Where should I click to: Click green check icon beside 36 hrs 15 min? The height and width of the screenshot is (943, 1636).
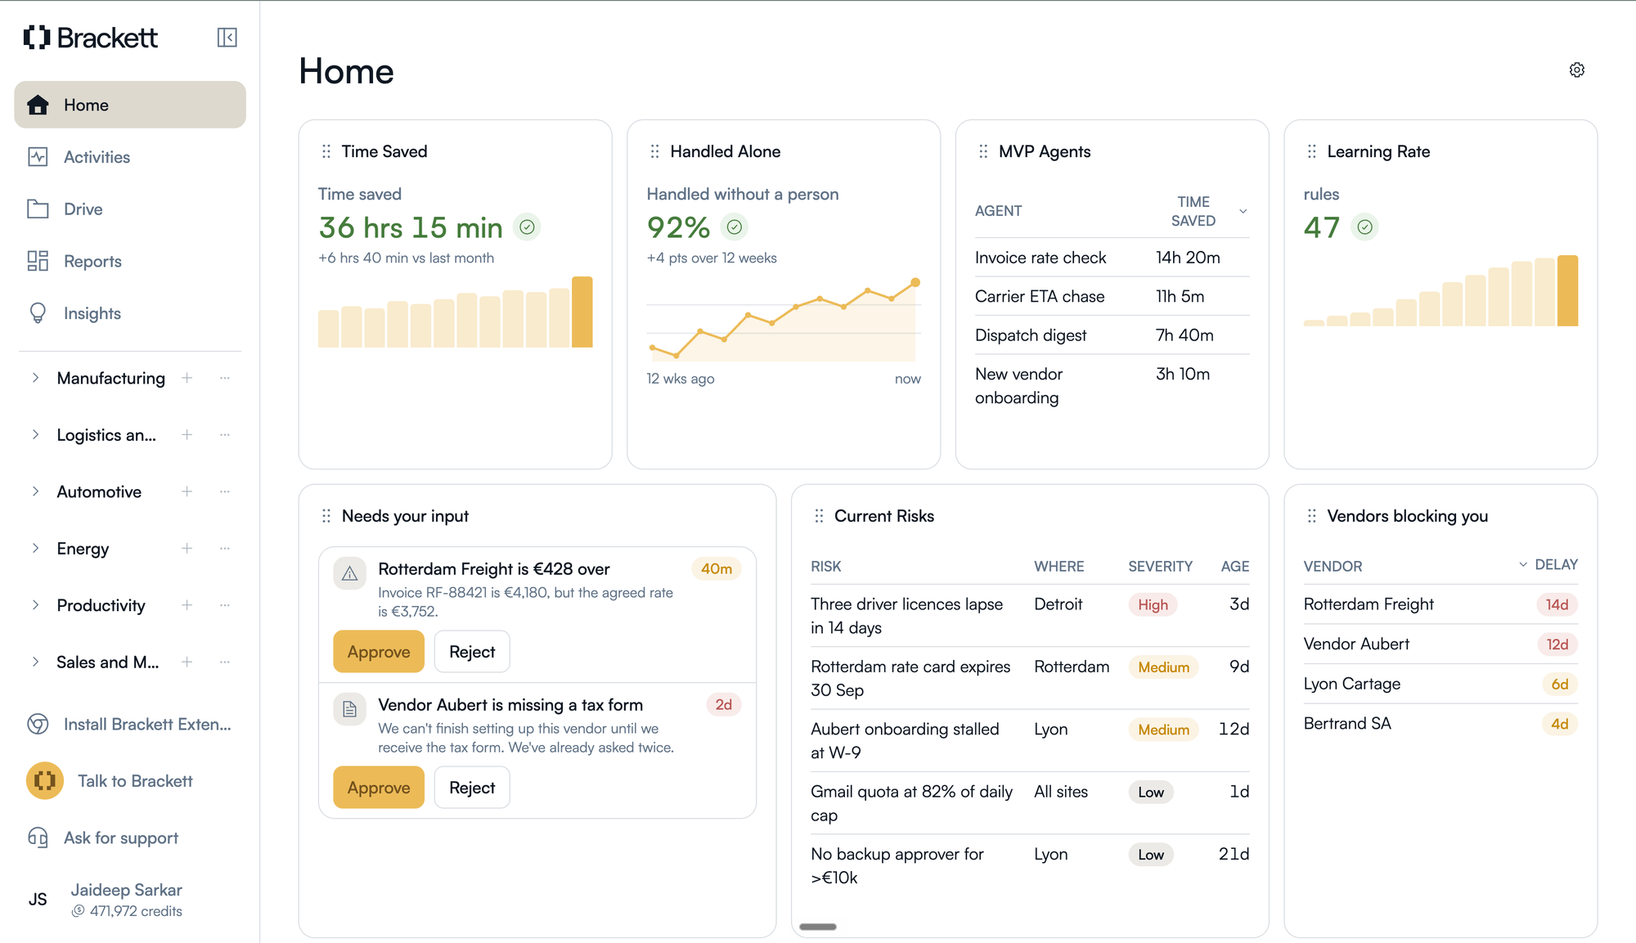[528, 227]
